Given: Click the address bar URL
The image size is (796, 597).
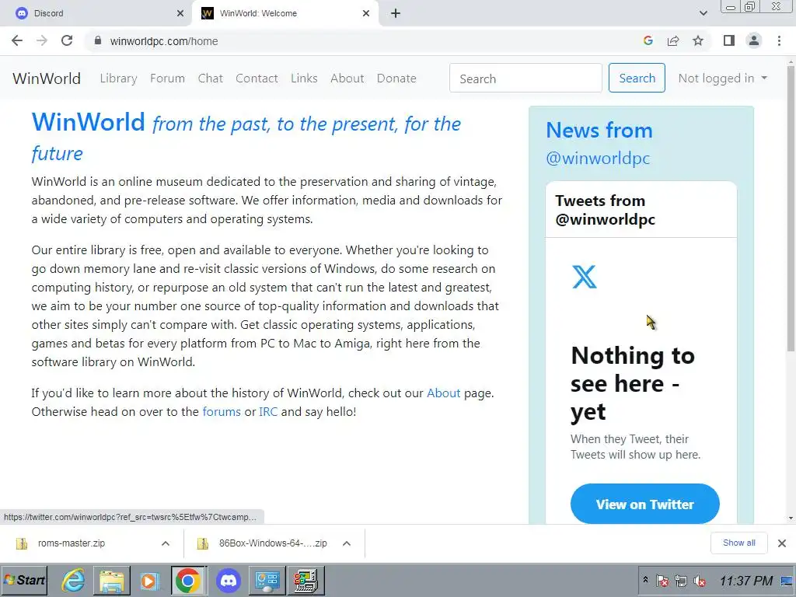Looking at the screenshot, I should coord(164,41).
